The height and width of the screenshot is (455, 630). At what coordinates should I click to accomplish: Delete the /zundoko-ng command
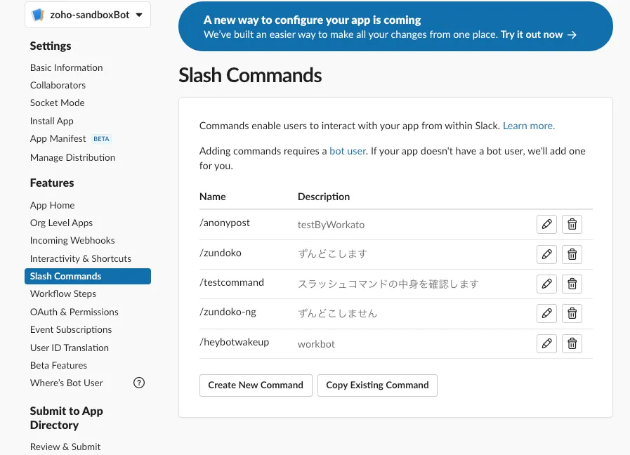pos(572,314)
